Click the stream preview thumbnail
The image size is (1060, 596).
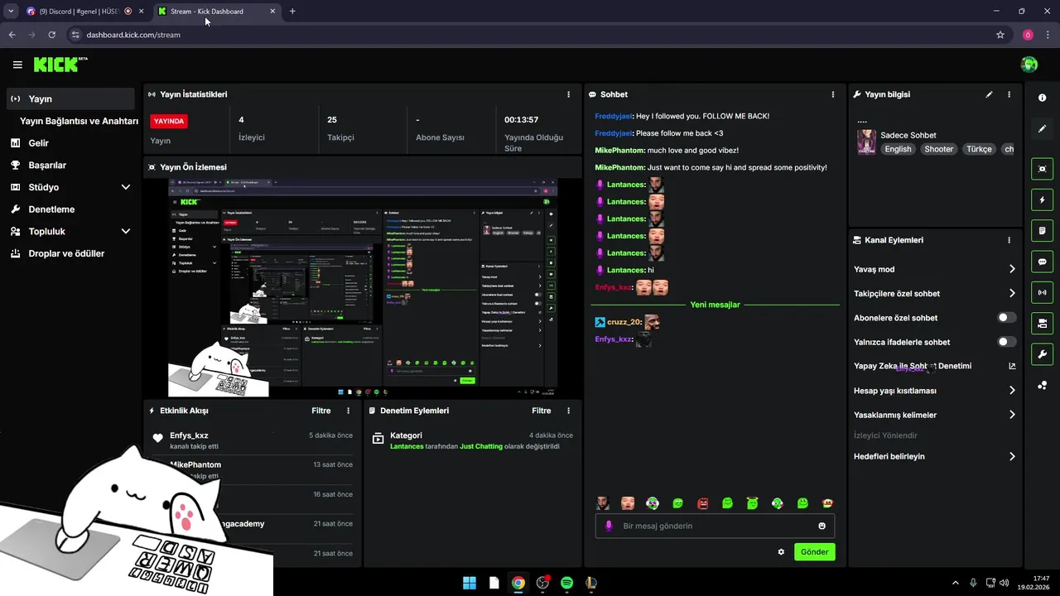pyautogui.click(x=363, y=288)
